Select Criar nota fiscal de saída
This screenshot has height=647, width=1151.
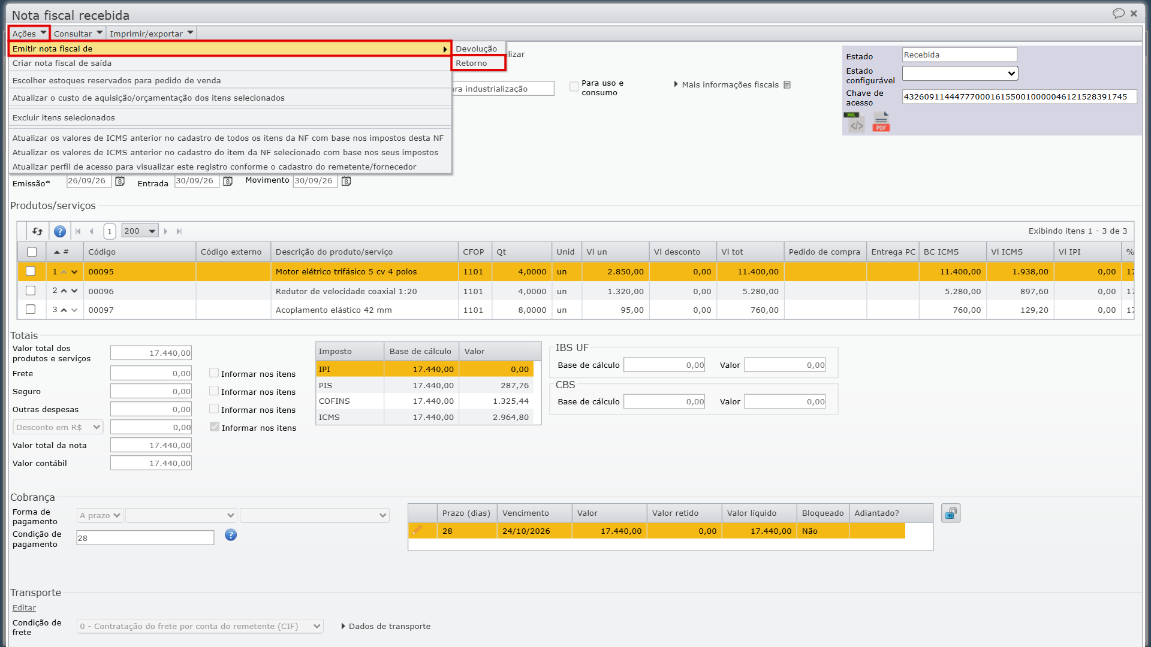pos(230,64)
